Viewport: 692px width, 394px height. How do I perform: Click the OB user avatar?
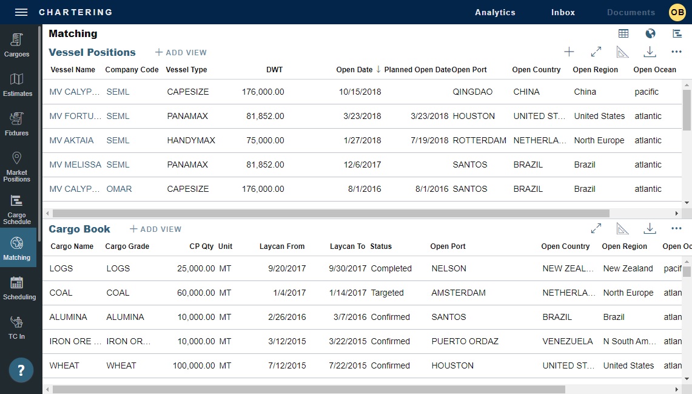click(x=677, y=12)
